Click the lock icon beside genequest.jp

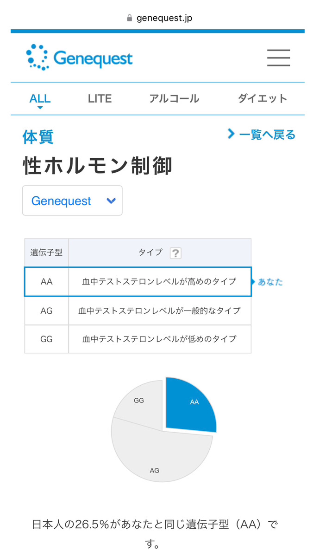[129, 18]
